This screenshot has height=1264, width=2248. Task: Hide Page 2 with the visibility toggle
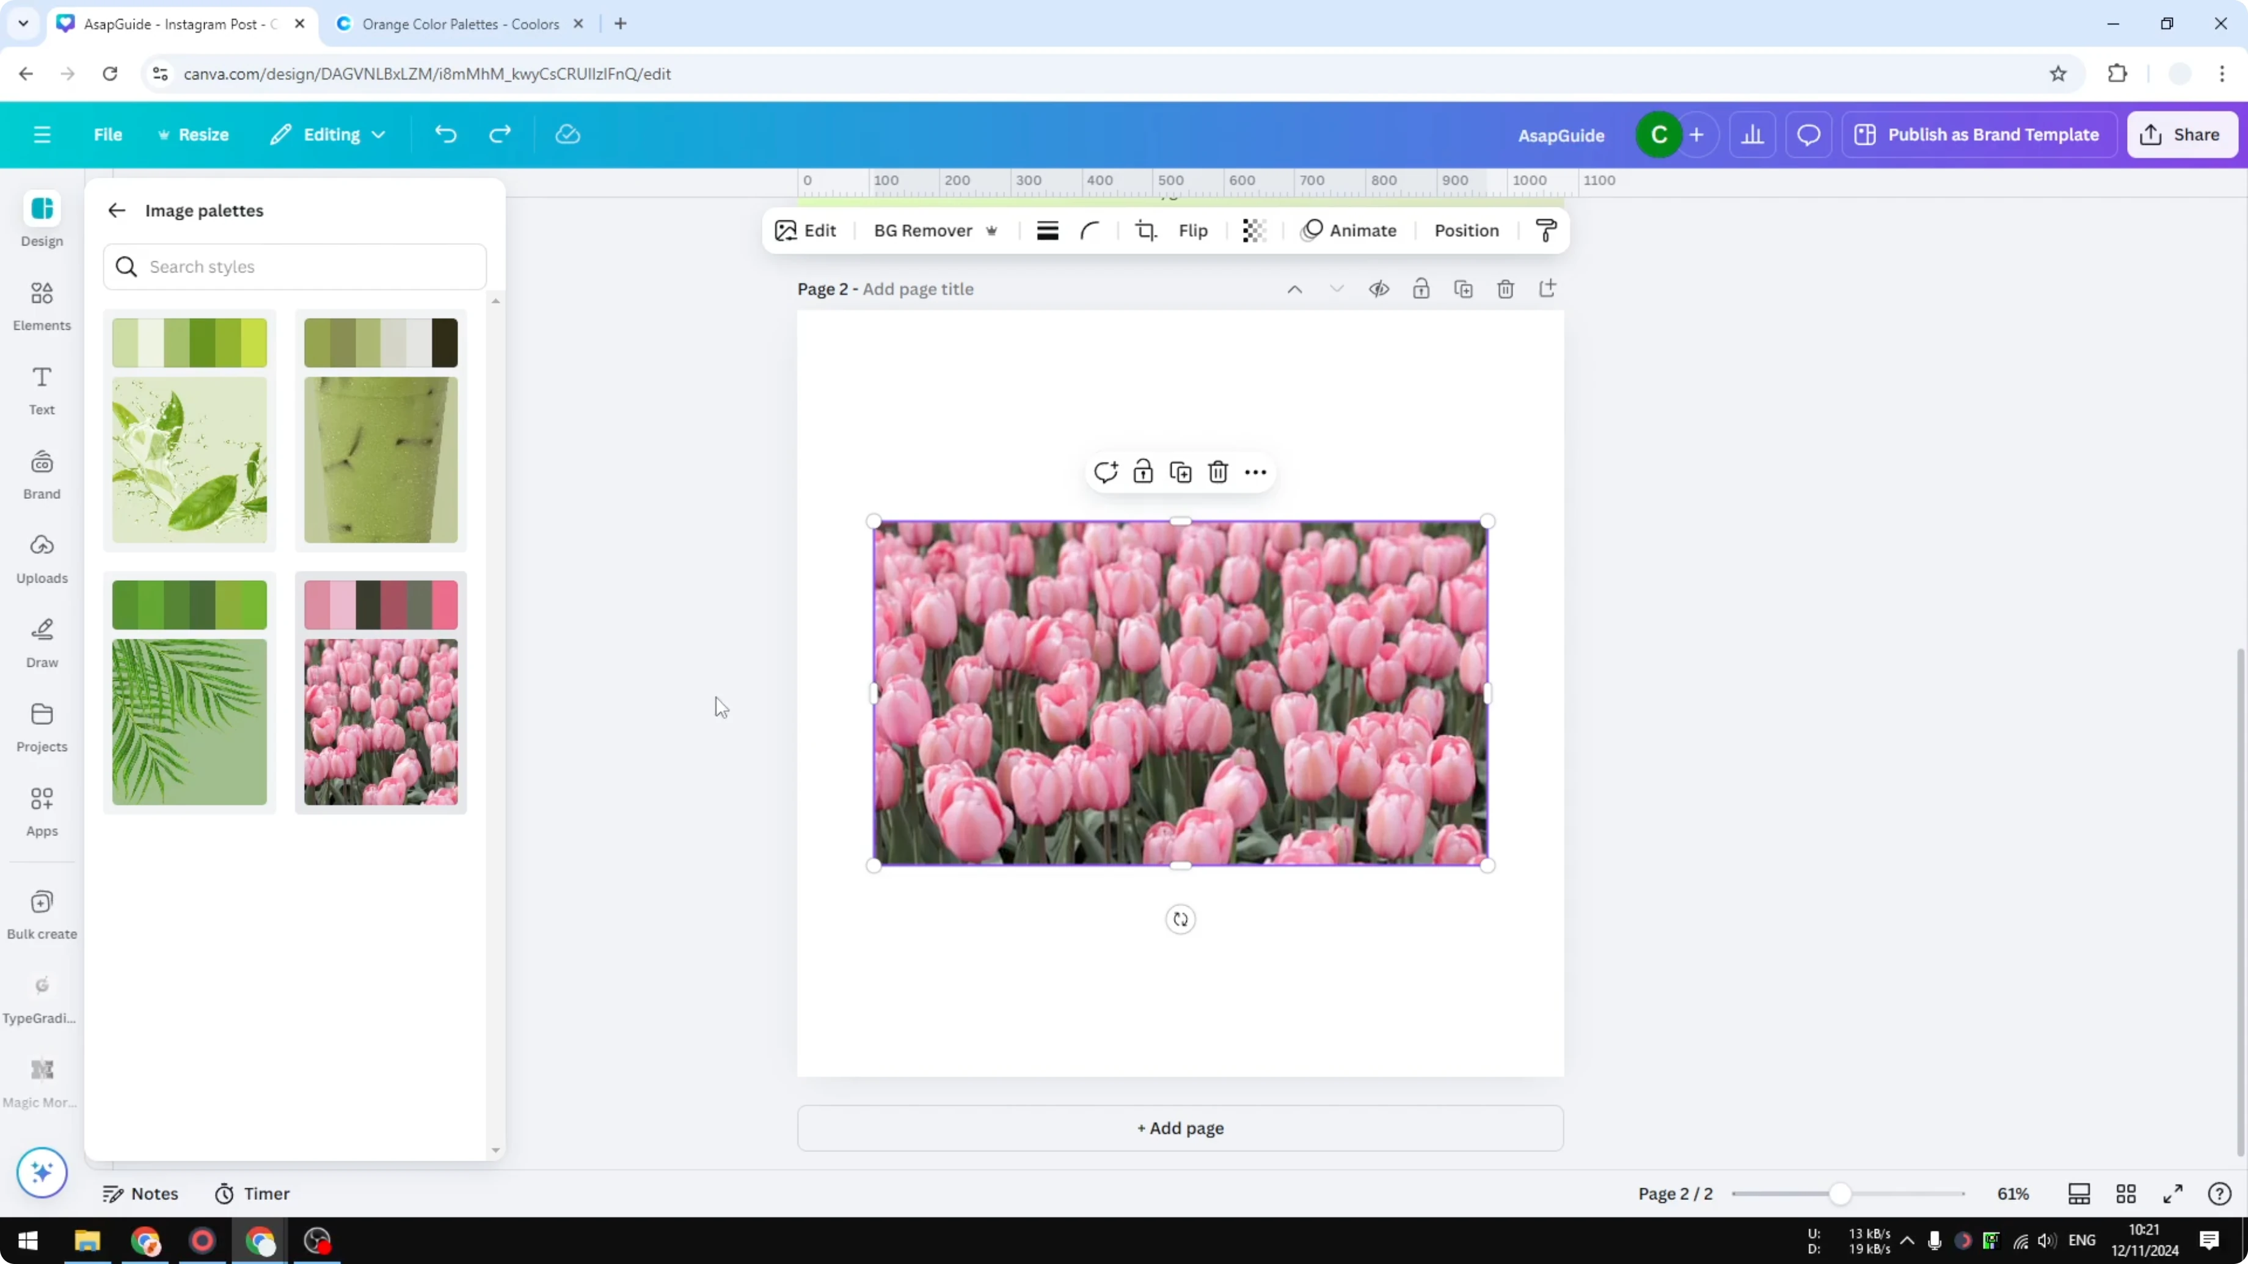[1379, 289]
